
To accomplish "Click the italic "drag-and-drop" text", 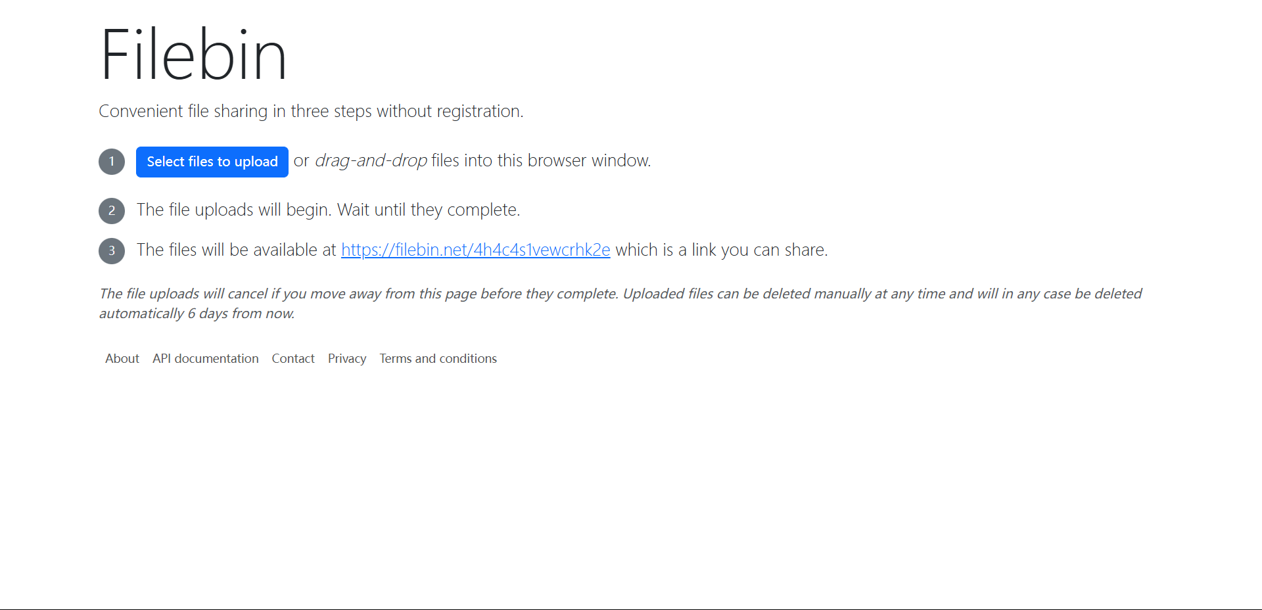I will click(x=371, y=161).
